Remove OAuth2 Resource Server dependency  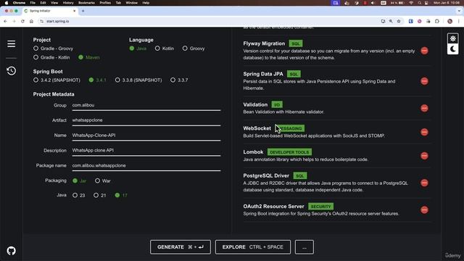424,210
